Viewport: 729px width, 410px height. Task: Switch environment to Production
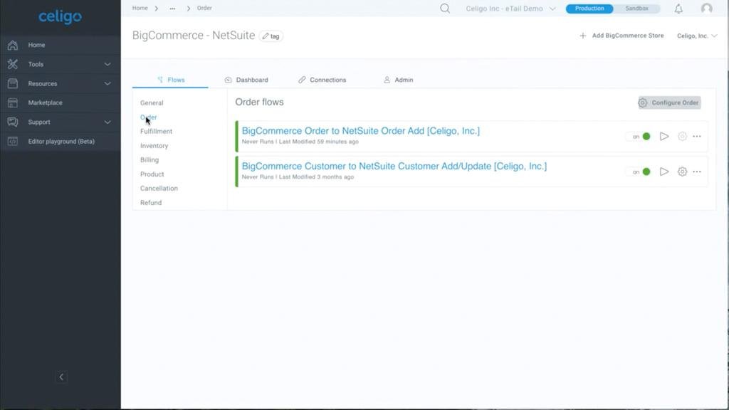tap(589, 9)
